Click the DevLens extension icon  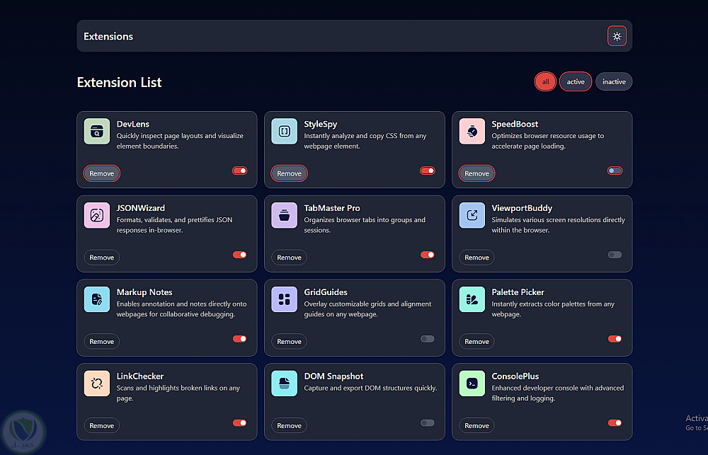click(x=96, y=132)
